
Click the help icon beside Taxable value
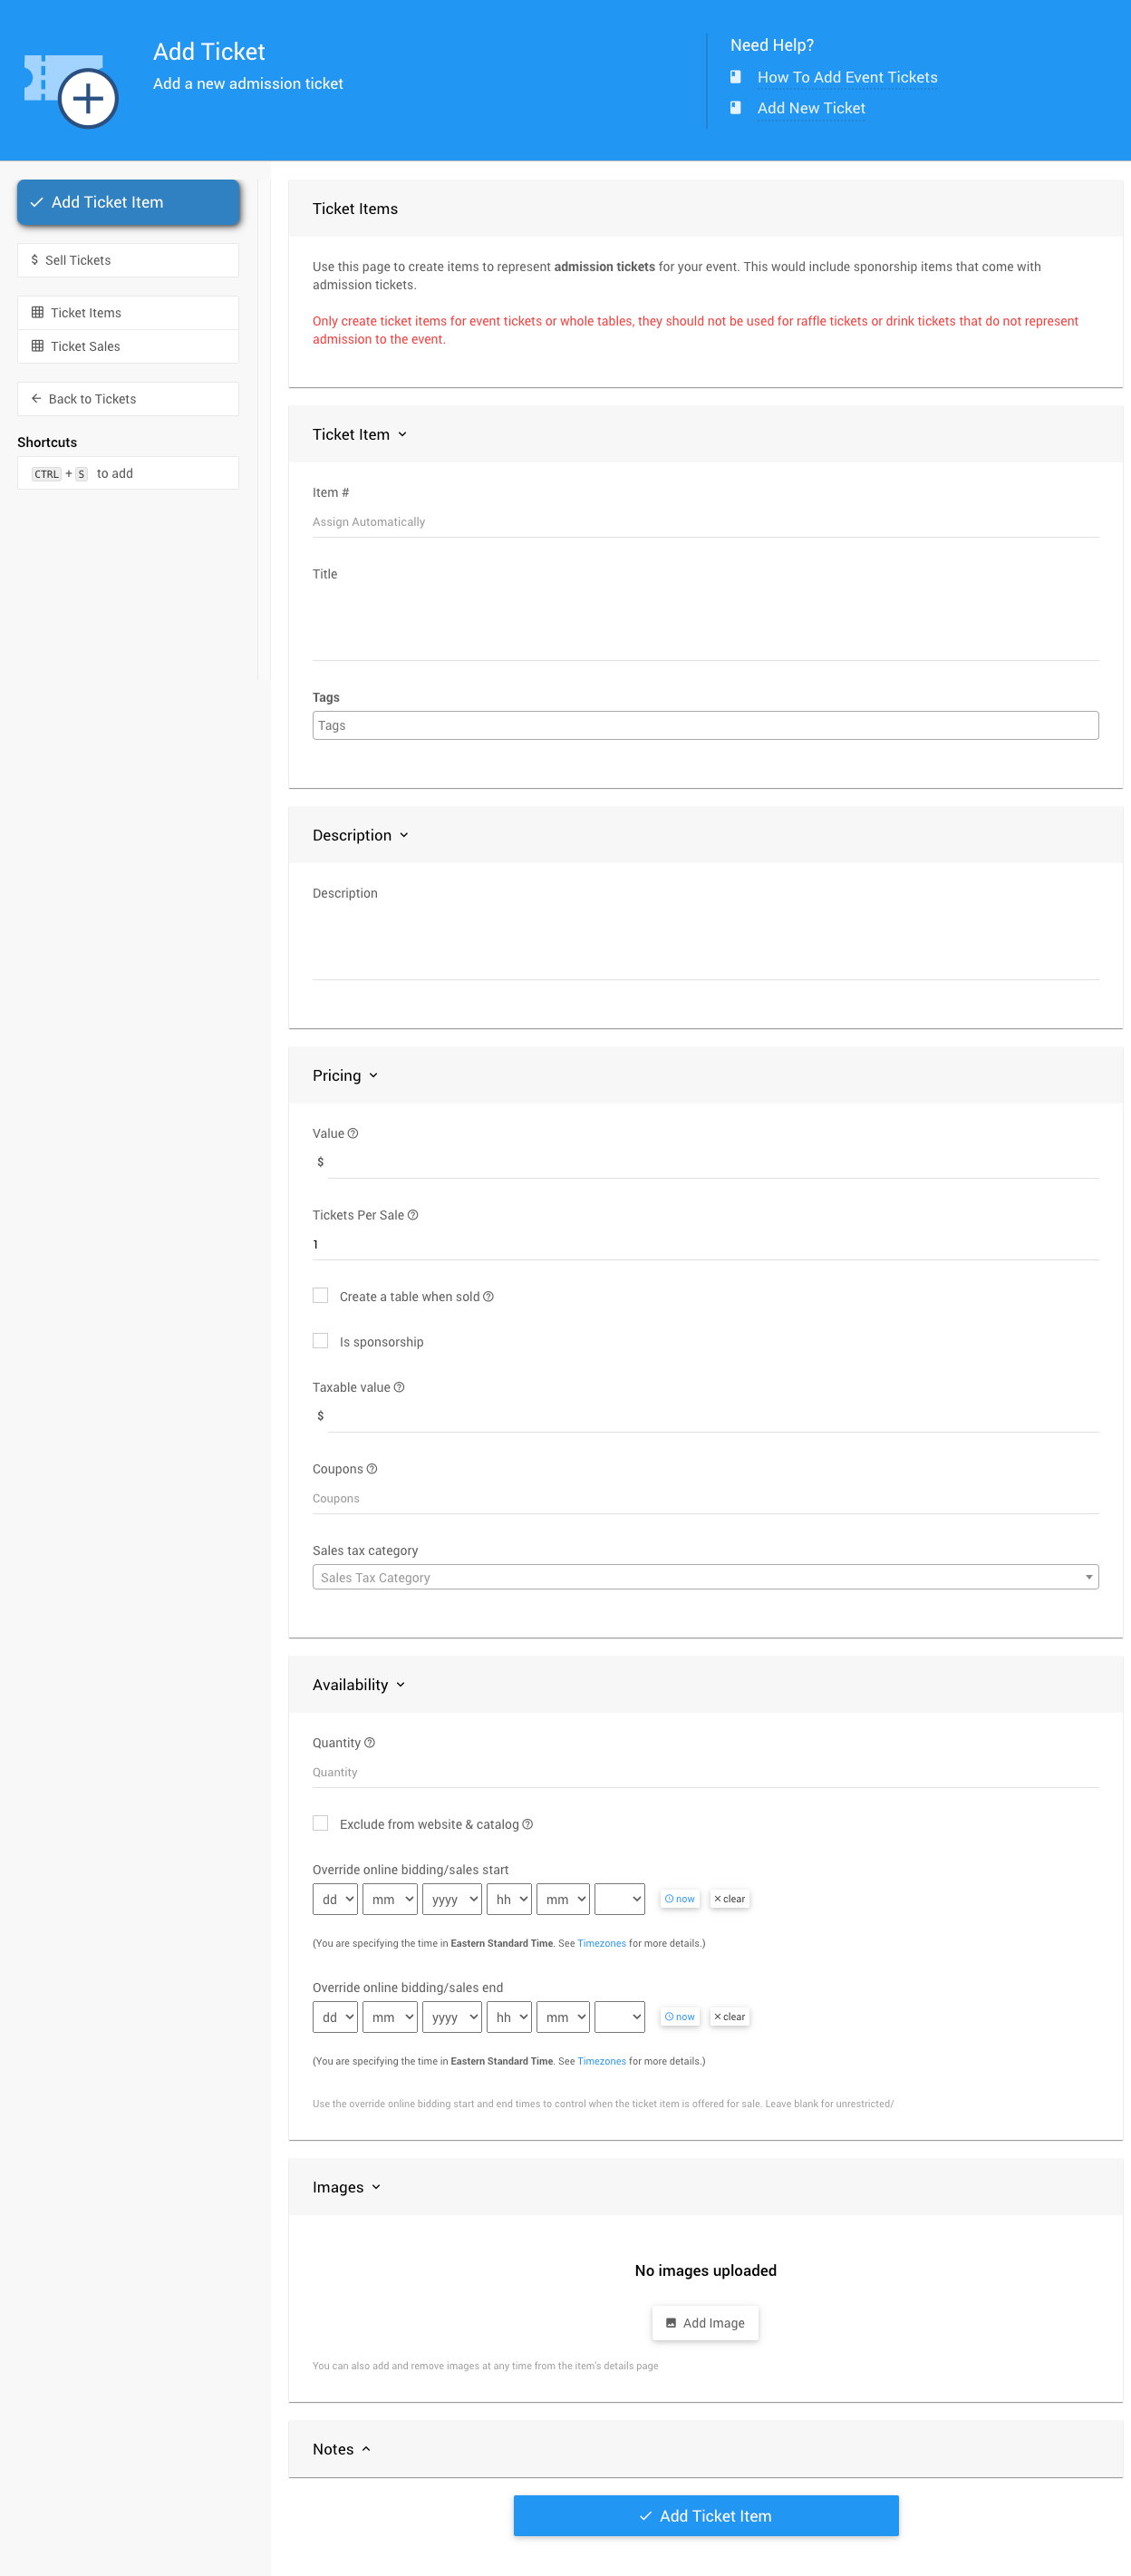pos(399,1387)
